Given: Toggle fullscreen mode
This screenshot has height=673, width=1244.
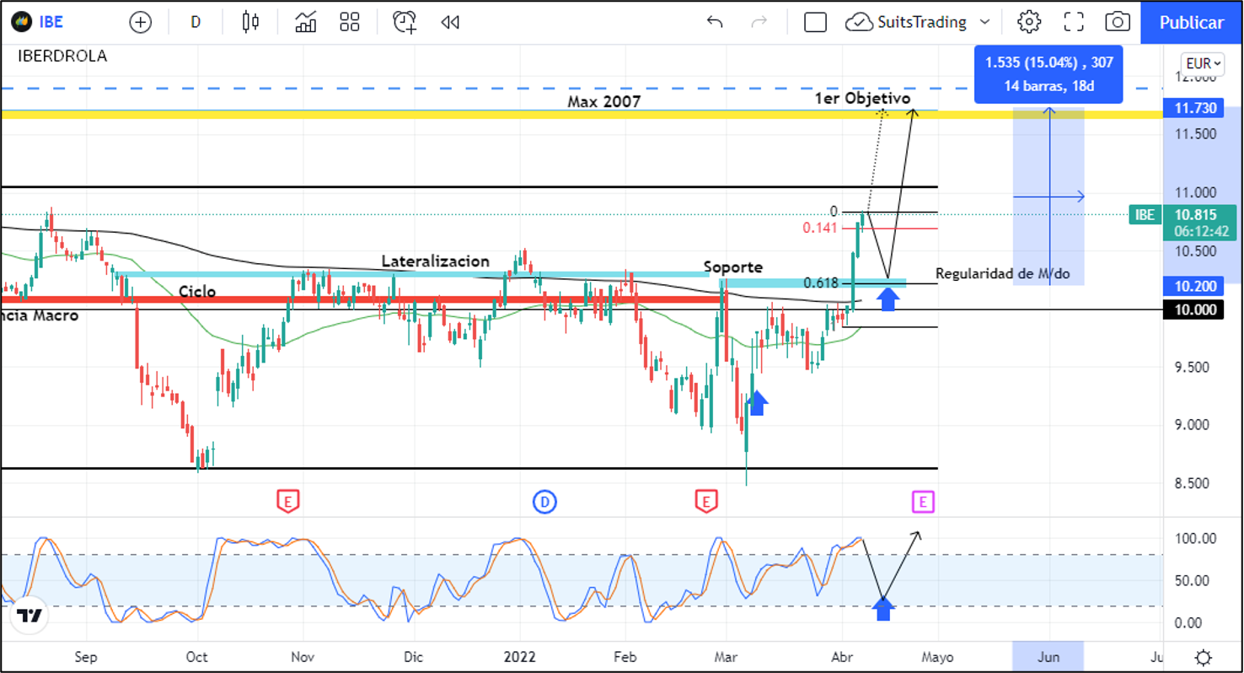Looking at the screenshot, I should (1073, 23).
